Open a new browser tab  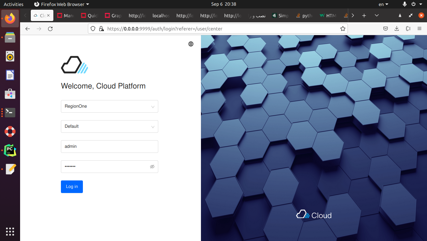pos(364,15)
